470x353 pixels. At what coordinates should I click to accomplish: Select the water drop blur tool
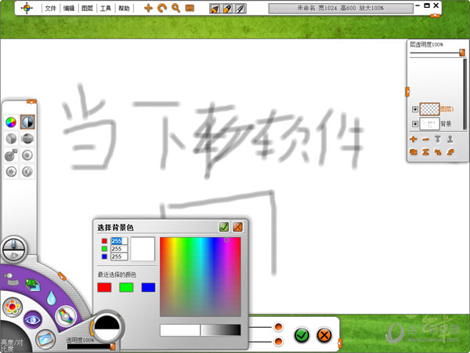coord(51,297)
